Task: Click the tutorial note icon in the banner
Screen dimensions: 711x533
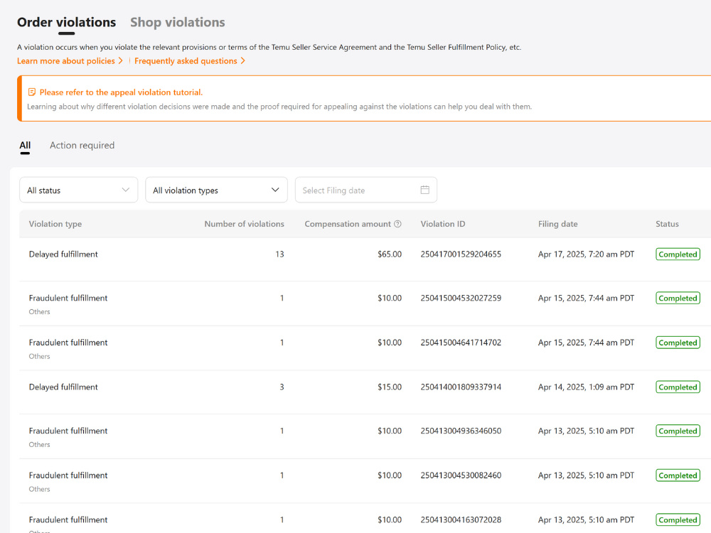Action: 32,92
